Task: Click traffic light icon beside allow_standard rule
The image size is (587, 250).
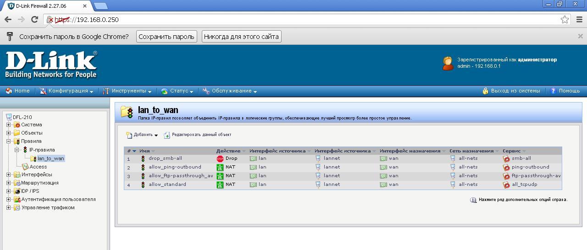Action: pos(143,185)
